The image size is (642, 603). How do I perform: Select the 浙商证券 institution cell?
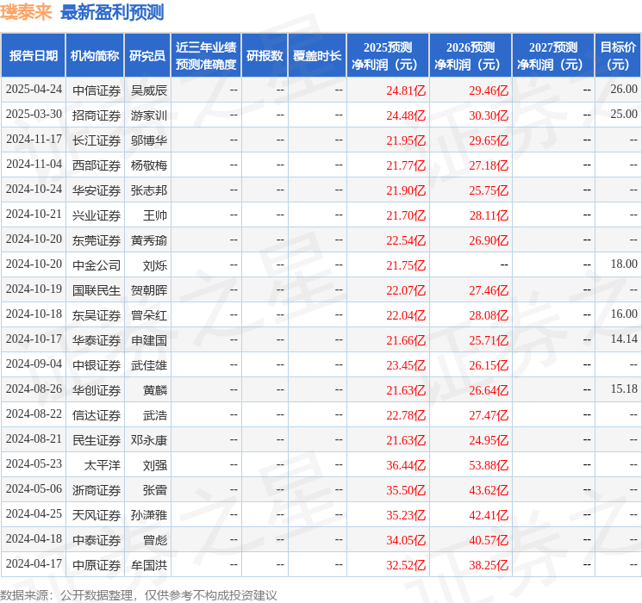97,489
